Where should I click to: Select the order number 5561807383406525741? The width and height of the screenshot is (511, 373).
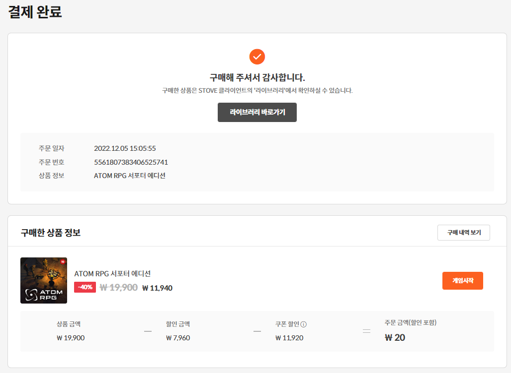click(x=131, y=162)
